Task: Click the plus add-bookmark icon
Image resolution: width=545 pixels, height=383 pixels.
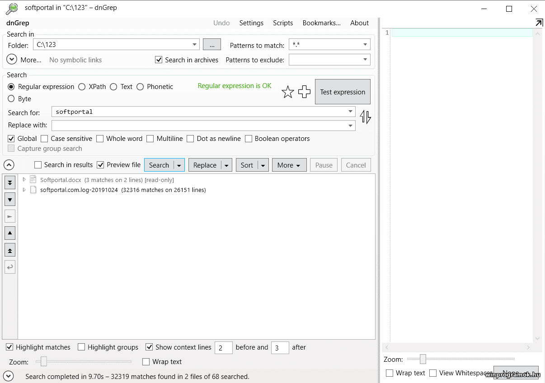Action: (x=304, y=92)
